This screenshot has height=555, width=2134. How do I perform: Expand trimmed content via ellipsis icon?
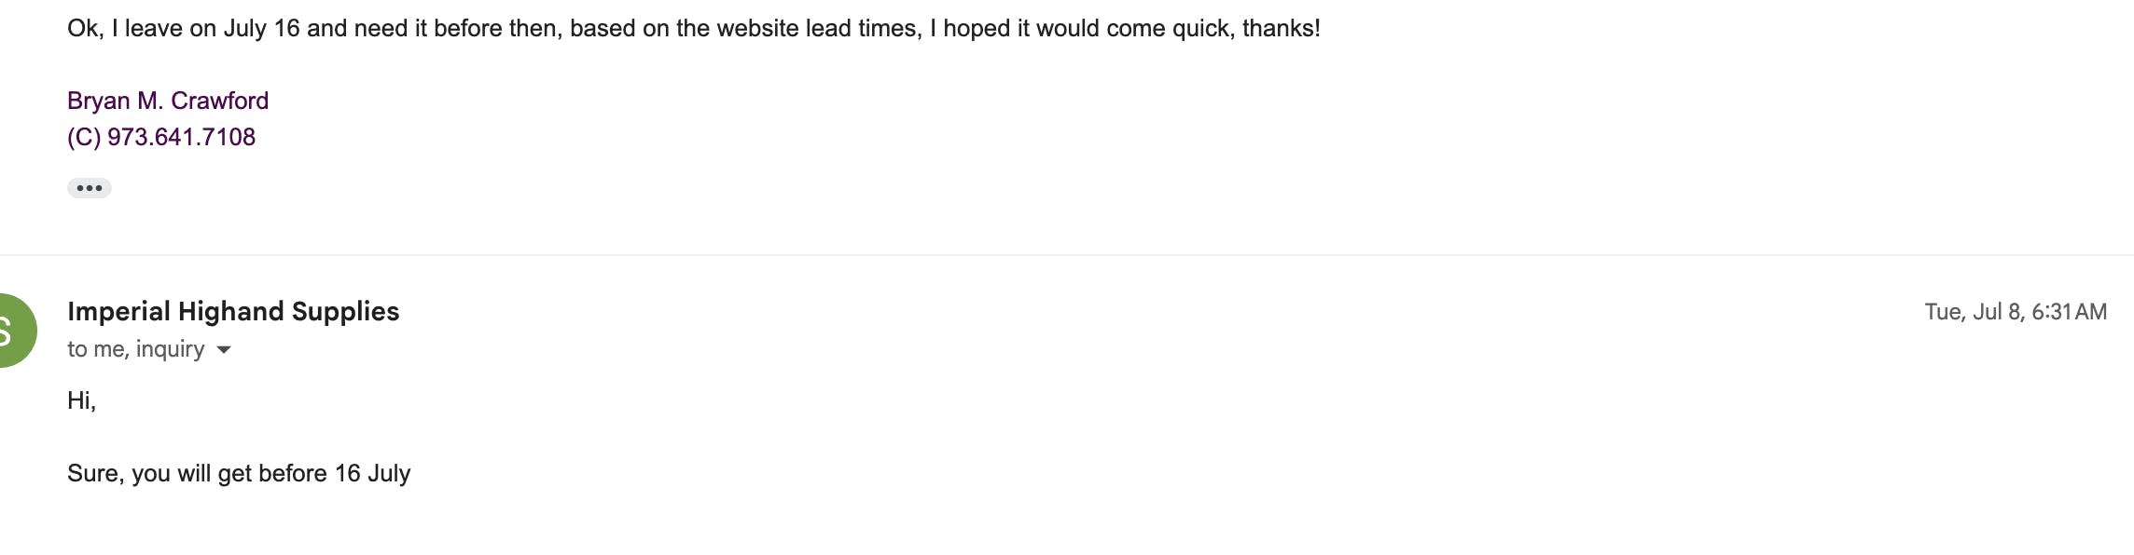pyautogui.click(x=90, y=188)
